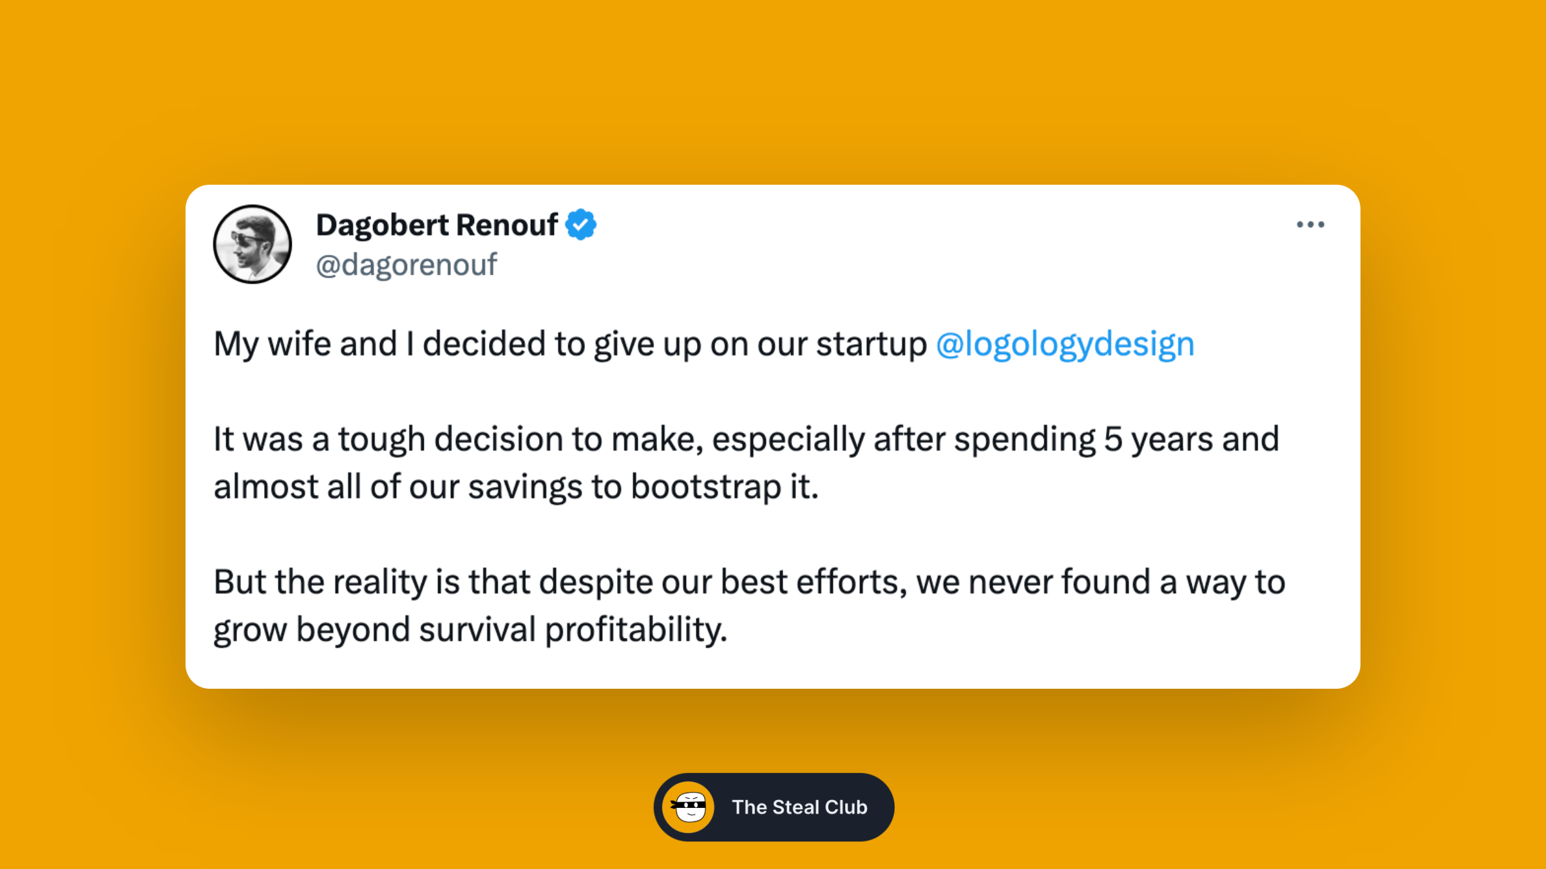Click the word 'profitability' in the tweet
Image resolution: width=1546 pixels, height=869 pixels.
(635, 631)
